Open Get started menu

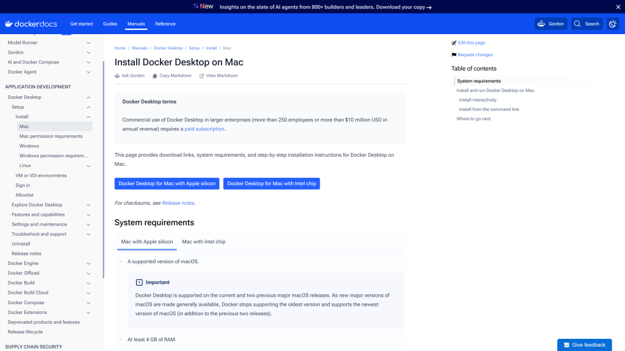click(x=81, y=24)
